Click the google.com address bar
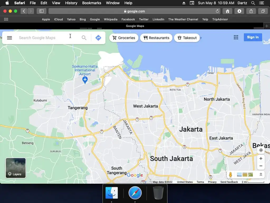 pyautogui.click(x=134, y=11)
